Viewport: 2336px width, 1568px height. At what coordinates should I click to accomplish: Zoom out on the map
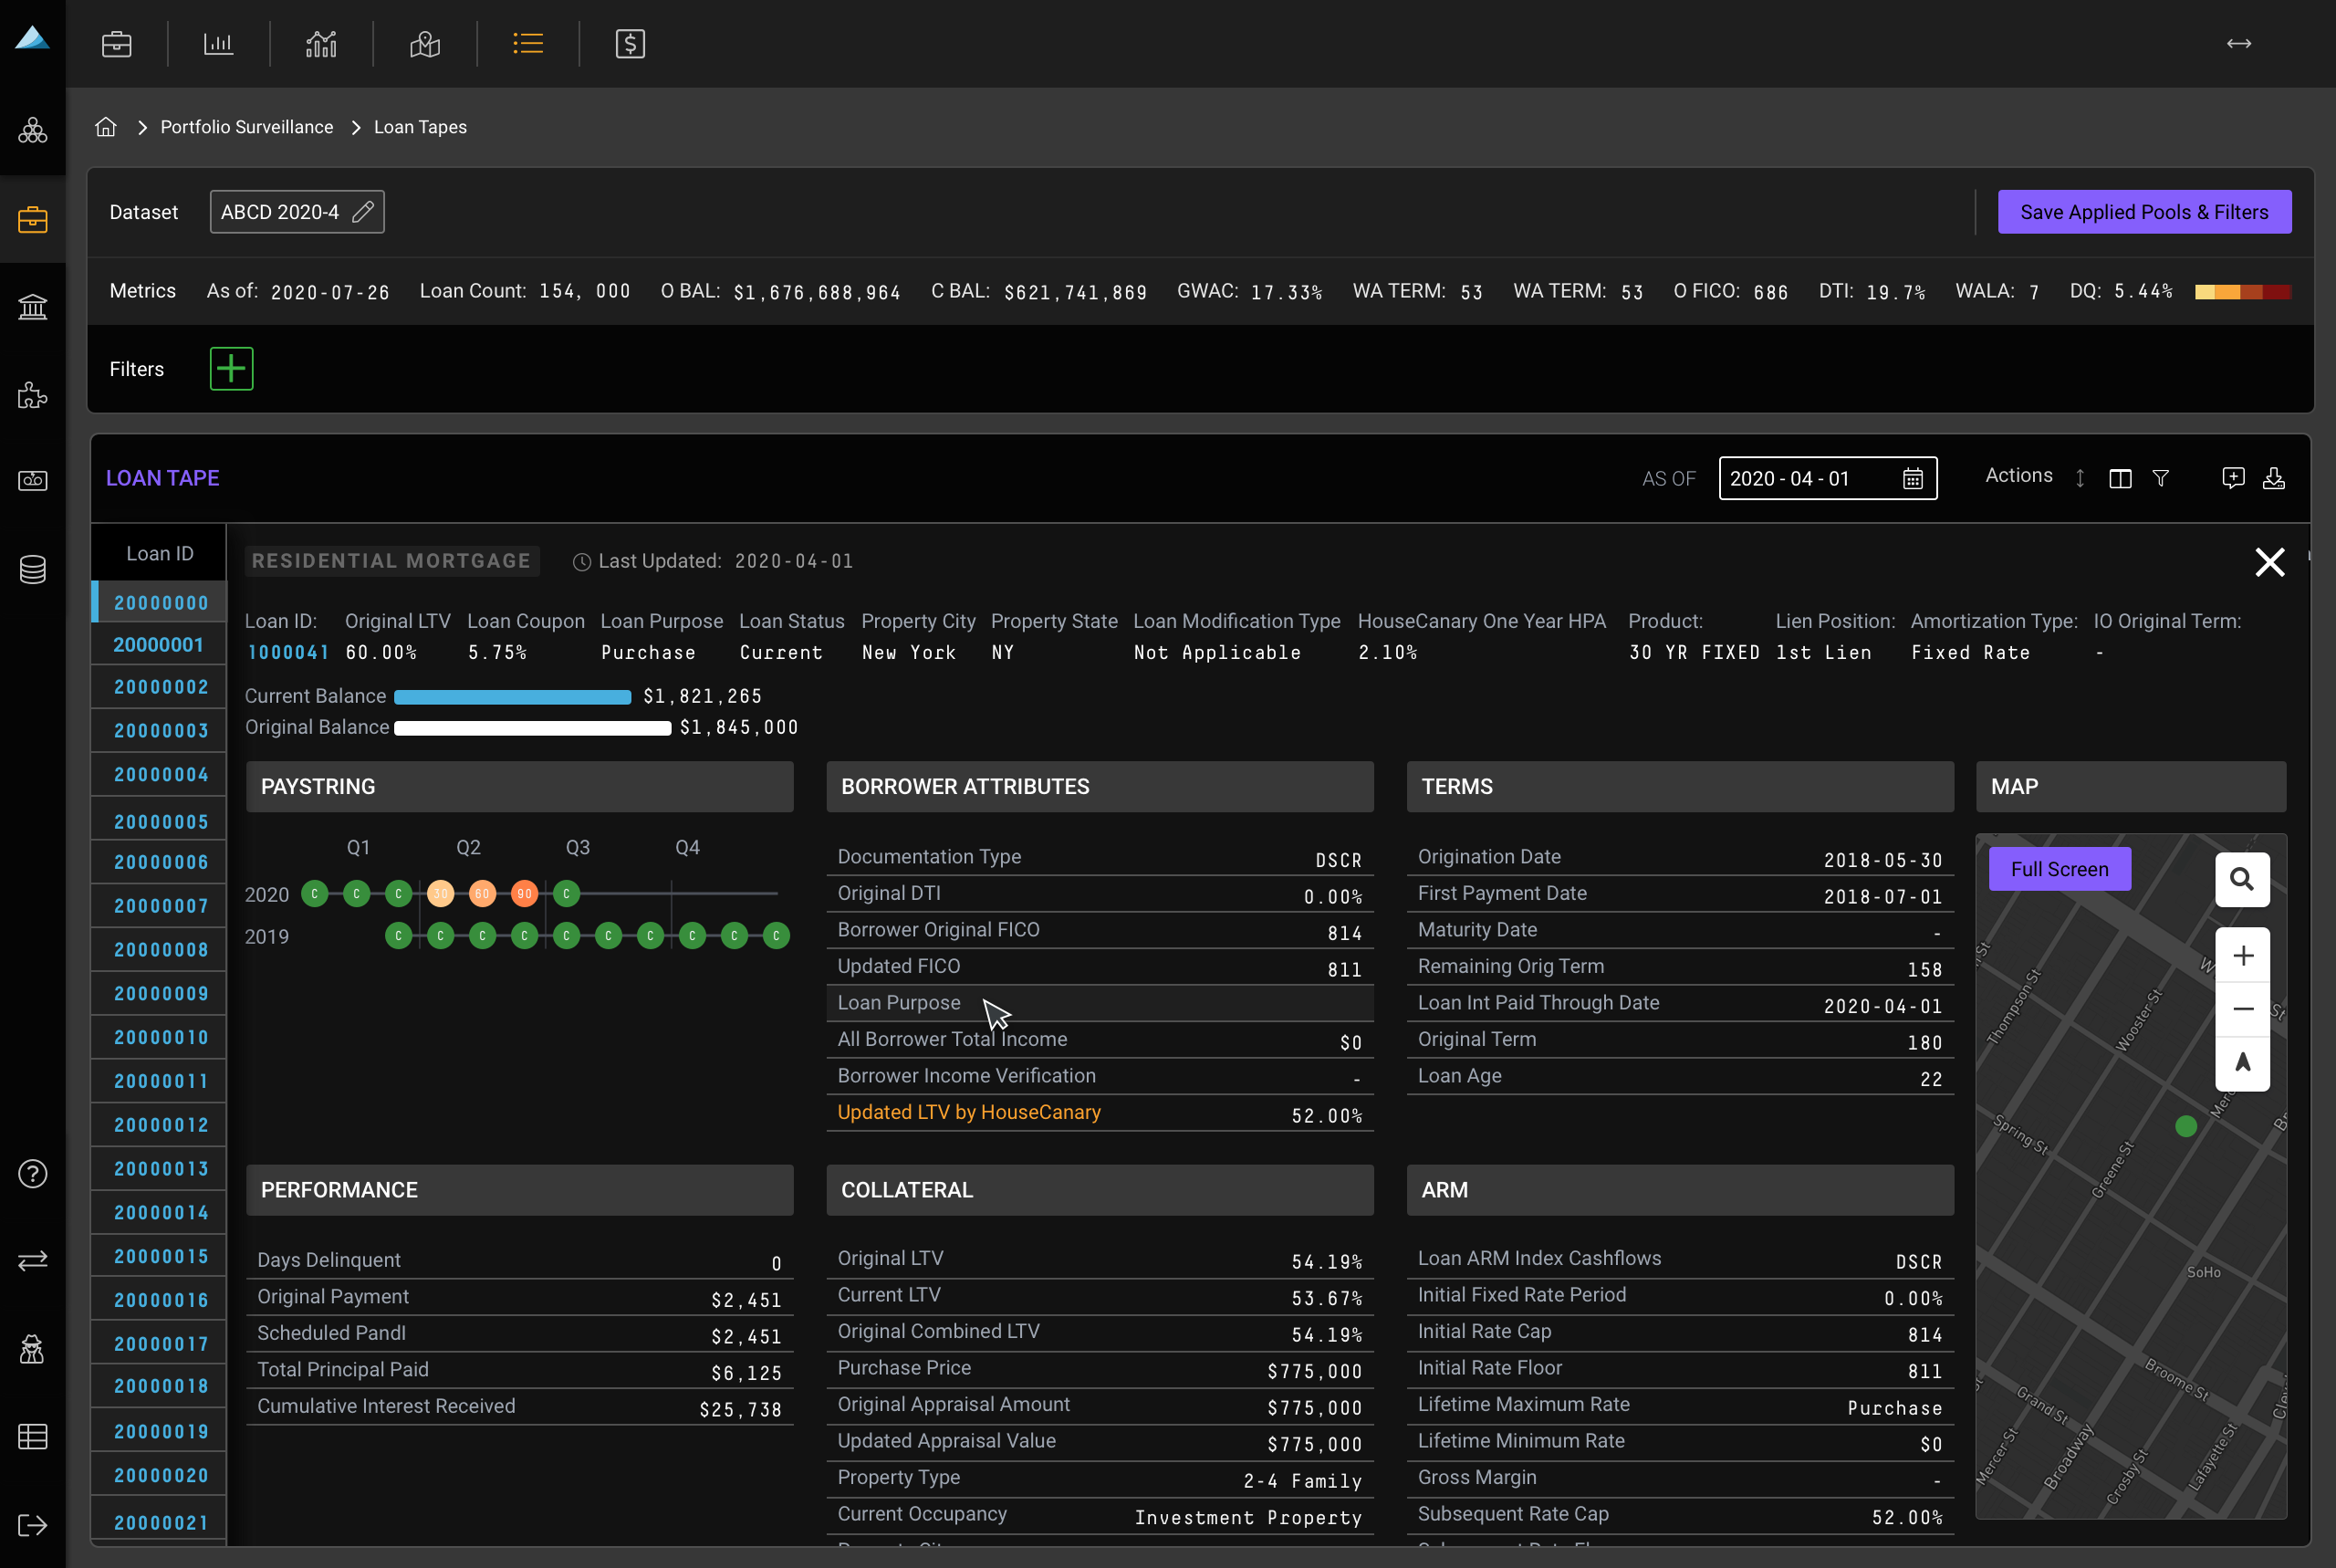(x=2242, y=1009)
